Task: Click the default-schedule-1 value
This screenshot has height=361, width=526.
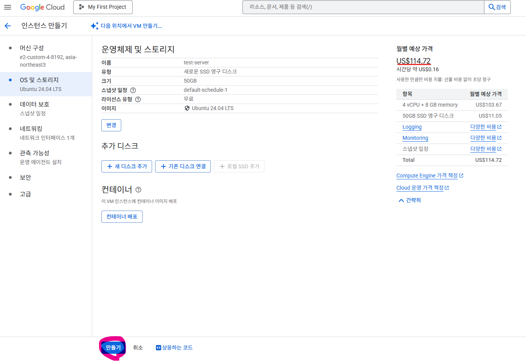Action: 205,90
